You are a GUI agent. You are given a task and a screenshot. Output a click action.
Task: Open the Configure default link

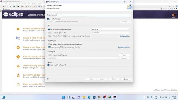coord(124,47)
